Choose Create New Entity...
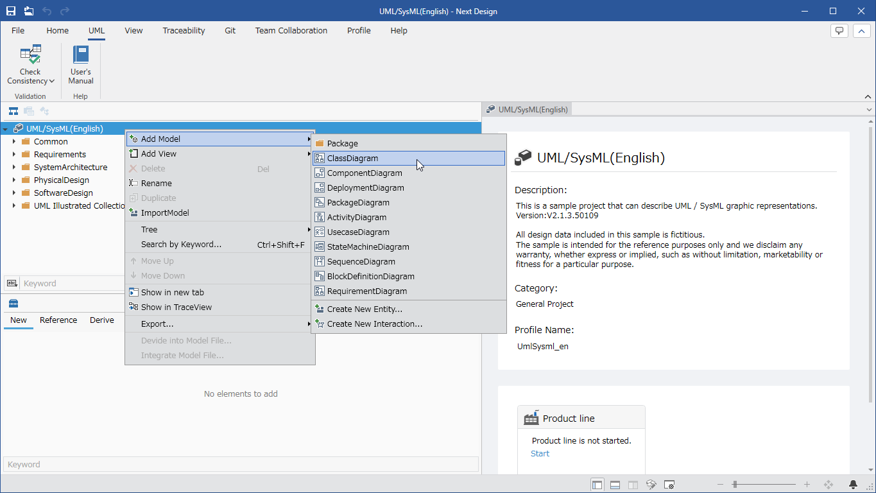Viewport: 876px width, 493px height. [409, 309]
